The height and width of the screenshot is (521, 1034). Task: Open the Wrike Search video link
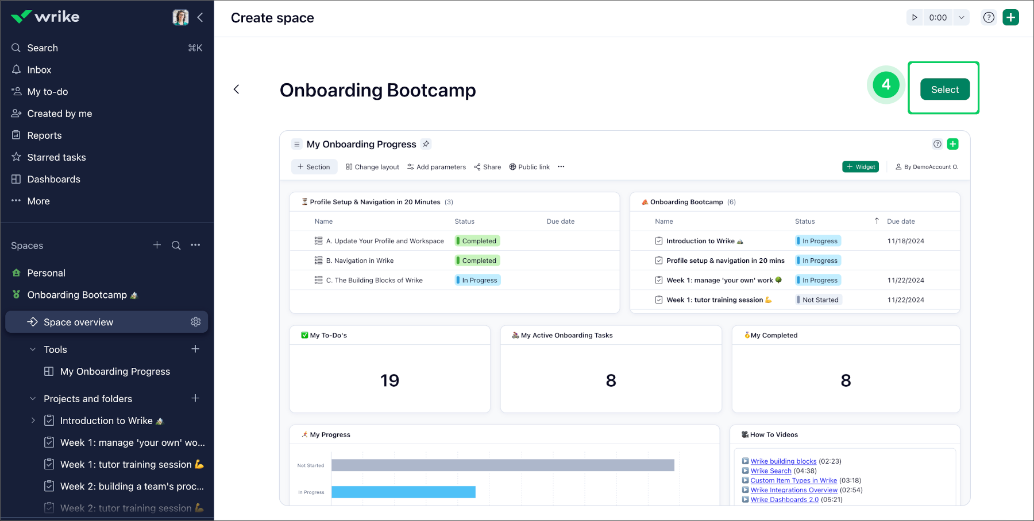click(x=771, y=471)
